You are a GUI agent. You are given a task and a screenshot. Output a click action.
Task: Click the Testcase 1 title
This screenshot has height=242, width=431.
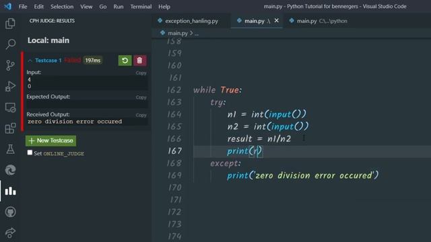pyautogui.click(x=48, y=61)
